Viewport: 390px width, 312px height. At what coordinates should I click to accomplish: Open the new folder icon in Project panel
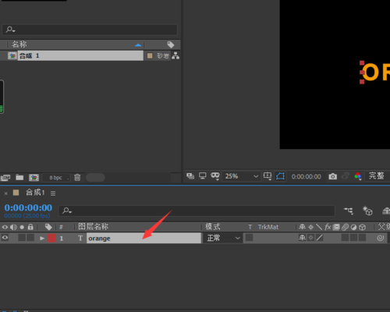(x=19, y=178)
